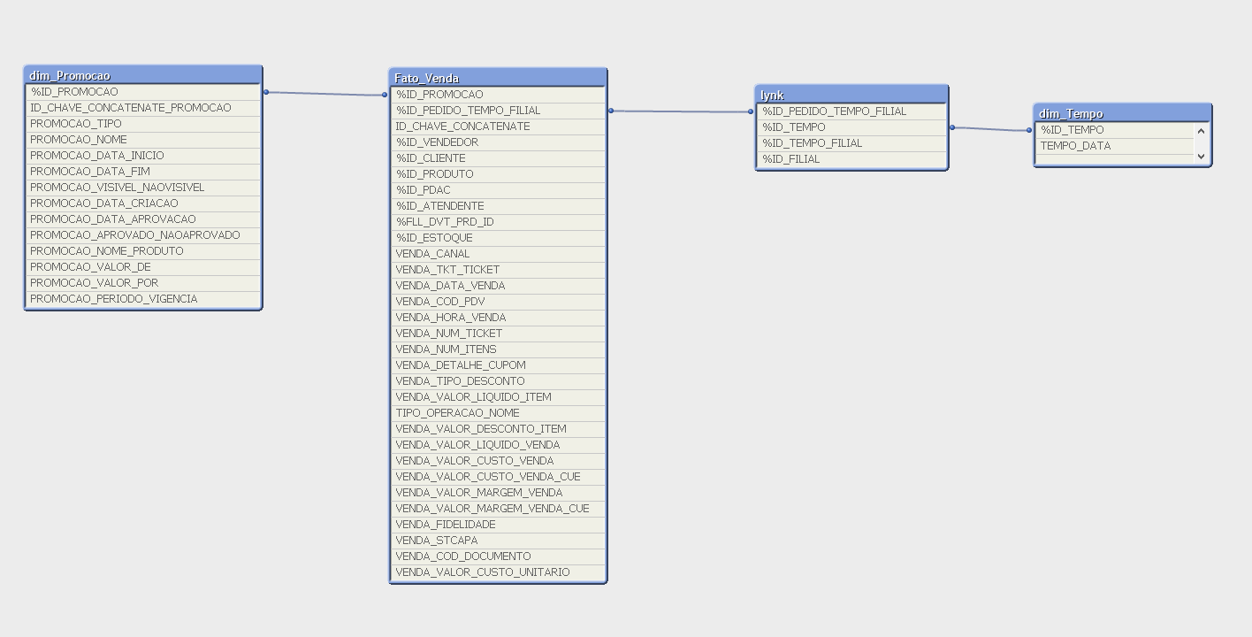Select %ID_PEDIDO_TEMPO_FILIAL in Fato_Venda table
The height and width of the screenshot is (637, 1252).
pos(498,111)
